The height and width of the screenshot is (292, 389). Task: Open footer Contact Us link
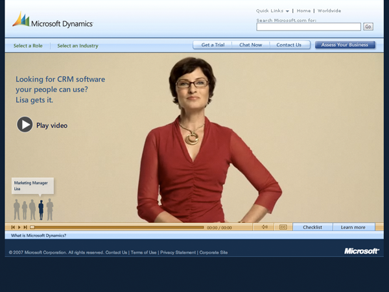[116, 252]
